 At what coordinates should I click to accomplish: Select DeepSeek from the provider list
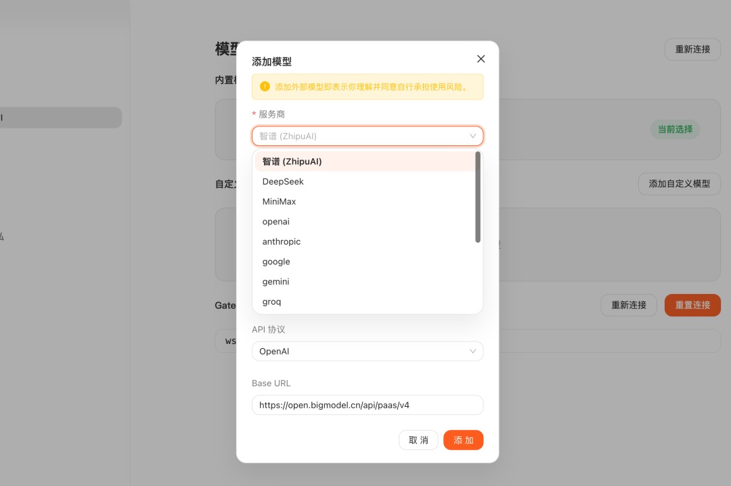[x=283, y=181]
